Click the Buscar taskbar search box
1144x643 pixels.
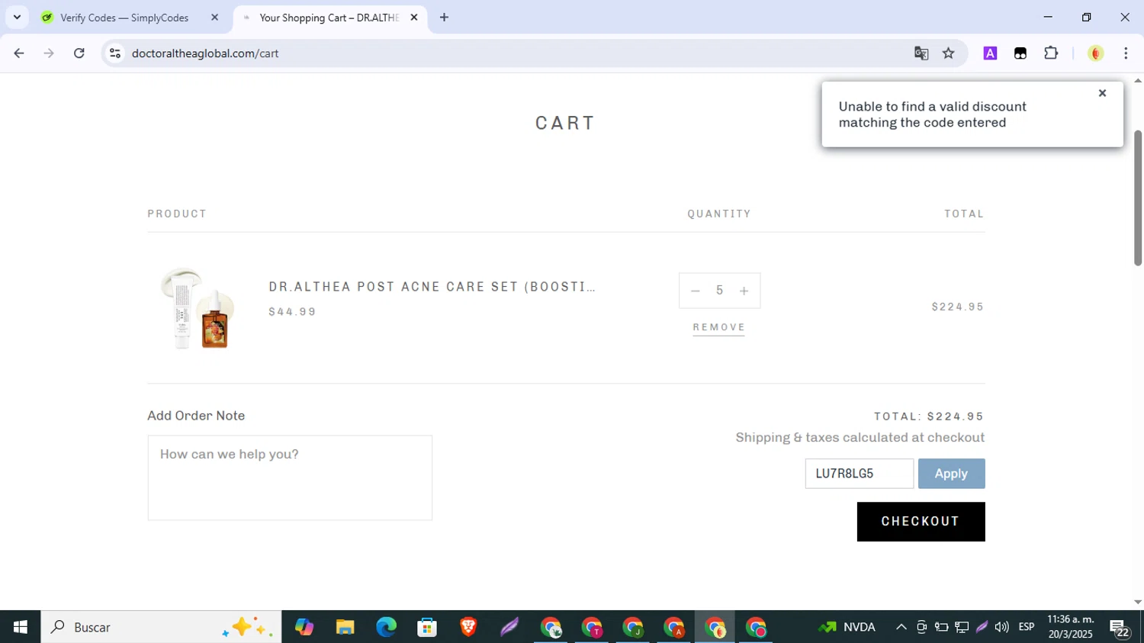coord(161,627)
